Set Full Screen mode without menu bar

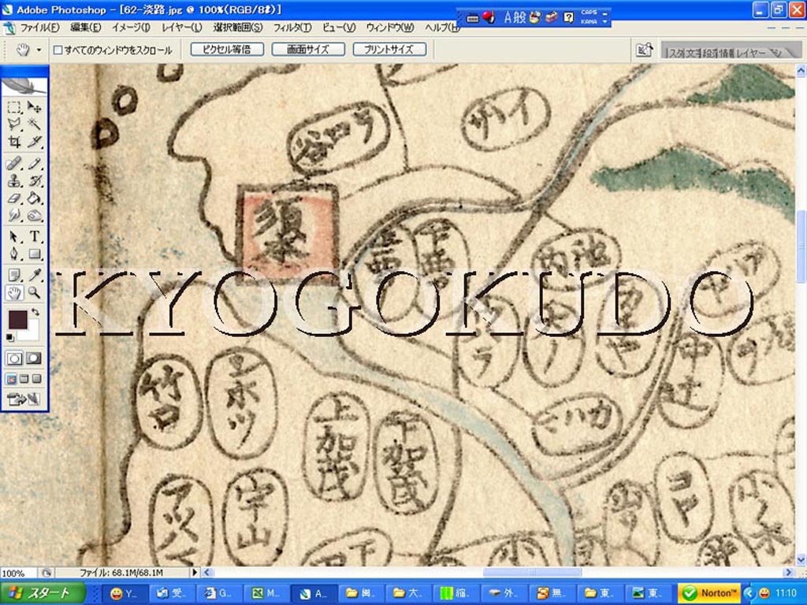click(36, 379)
